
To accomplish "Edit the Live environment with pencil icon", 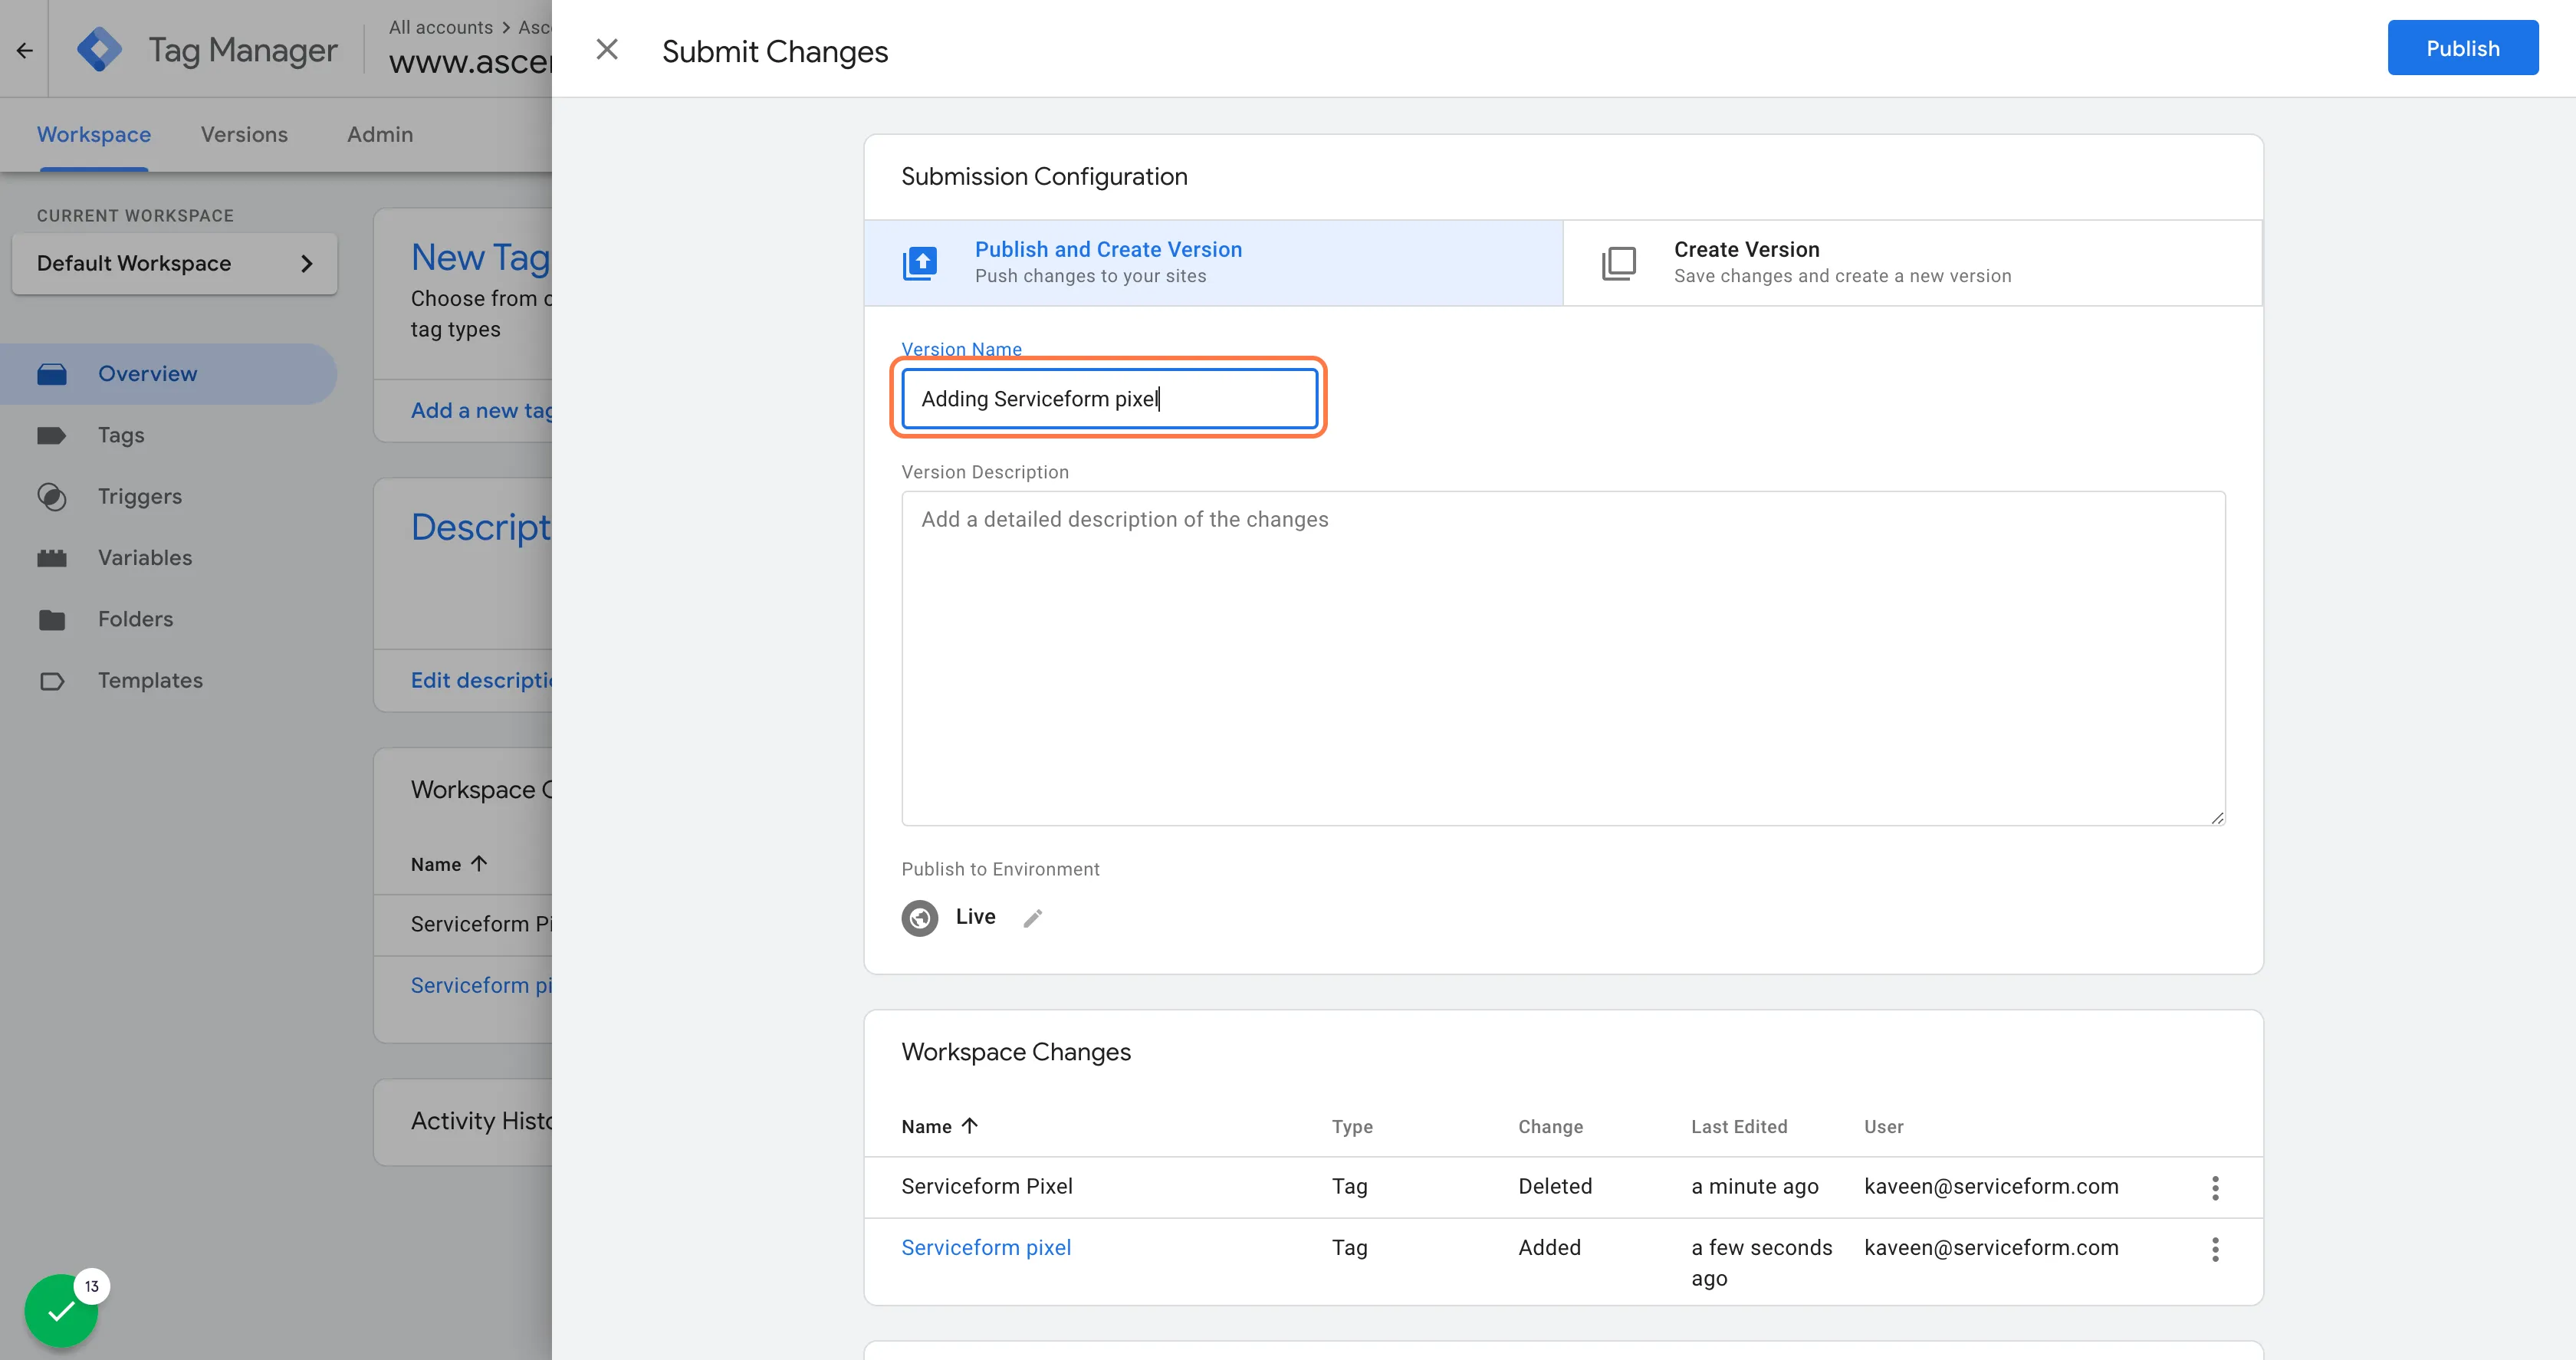I will (x=1033, y=918).
